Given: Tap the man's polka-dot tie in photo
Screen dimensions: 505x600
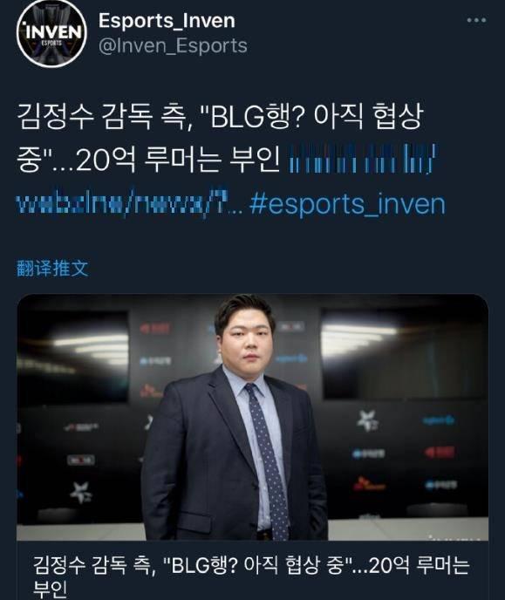Looking at the screenshot, I should [x=268, y=460].
